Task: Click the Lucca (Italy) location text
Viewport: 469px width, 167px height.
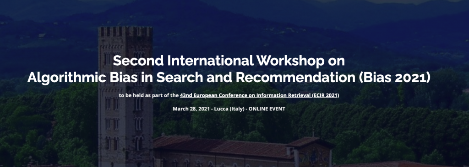Action: click(x=229, y=109)
